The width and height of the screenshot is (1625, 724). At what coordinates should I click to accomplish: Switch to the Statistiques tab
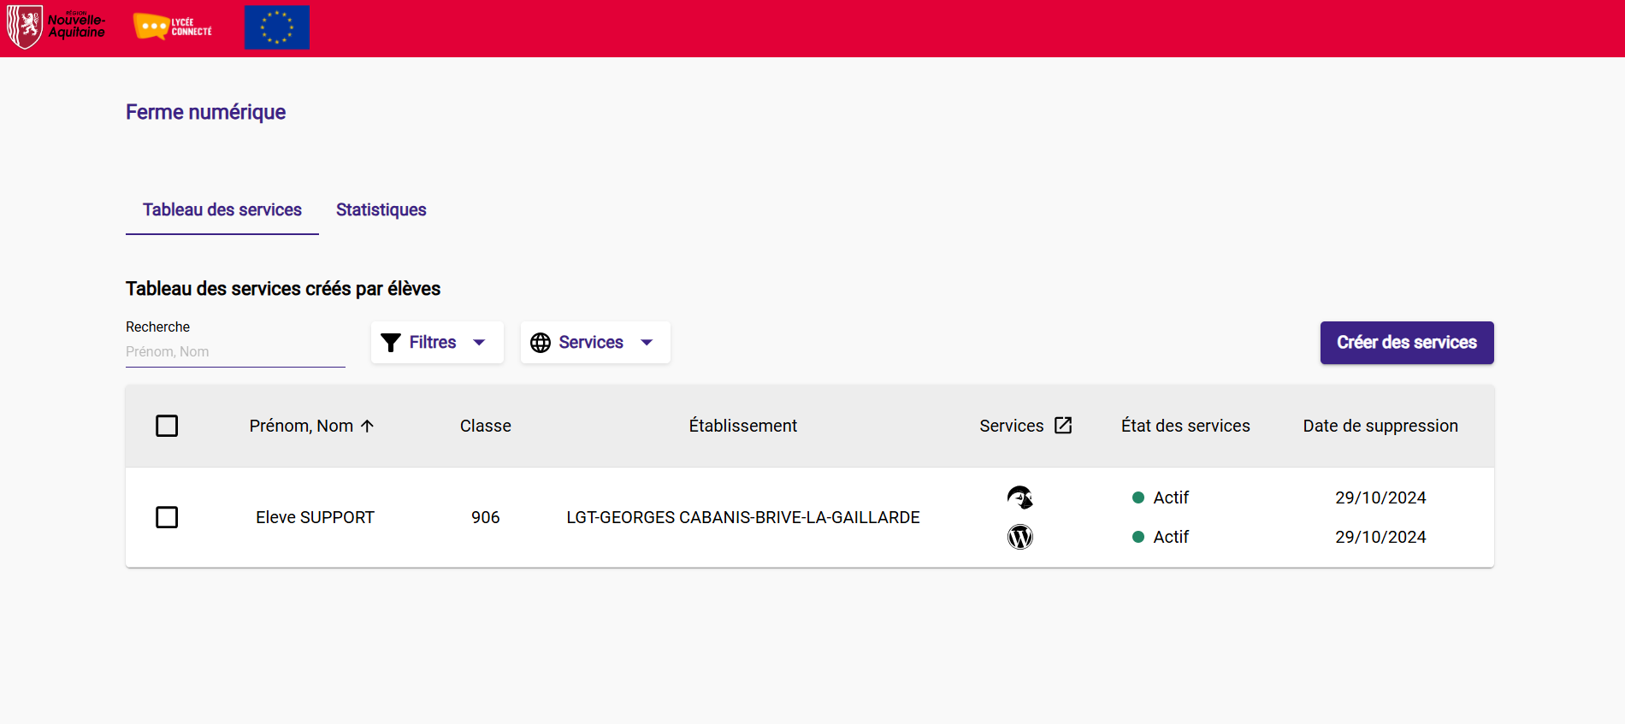click(381, 210)
